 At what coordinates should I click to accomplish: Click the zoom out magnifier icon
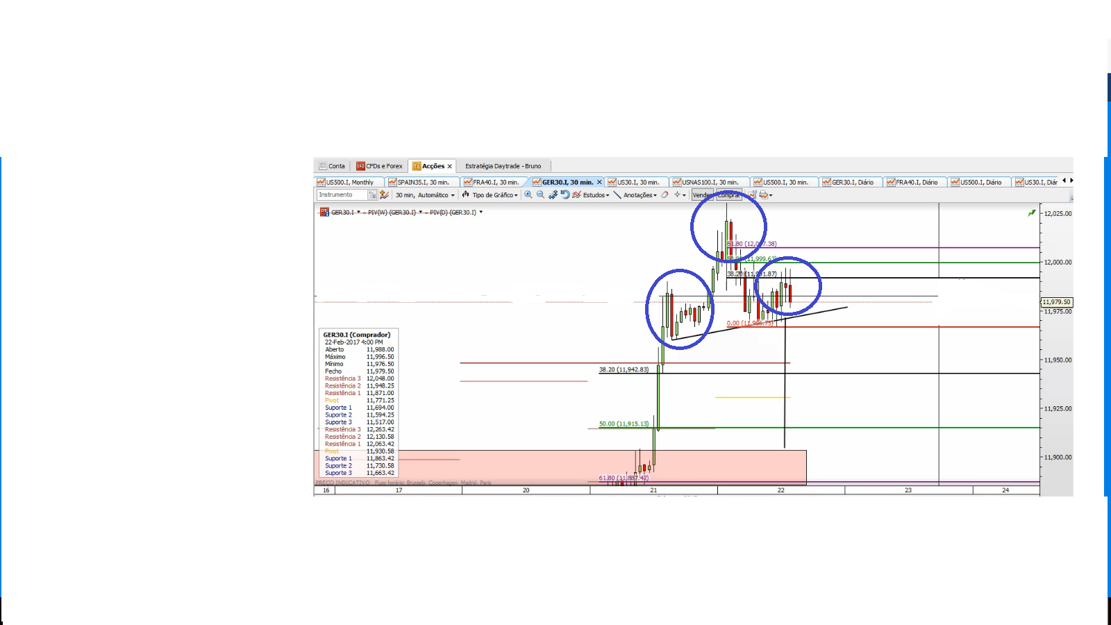point(540,195)
